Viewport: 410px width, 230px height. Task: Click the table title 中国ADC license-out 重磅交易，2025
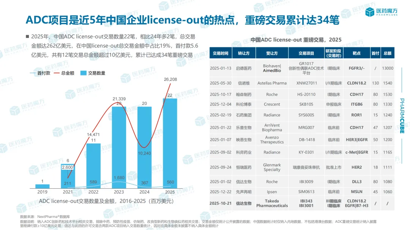pos(296,40)
